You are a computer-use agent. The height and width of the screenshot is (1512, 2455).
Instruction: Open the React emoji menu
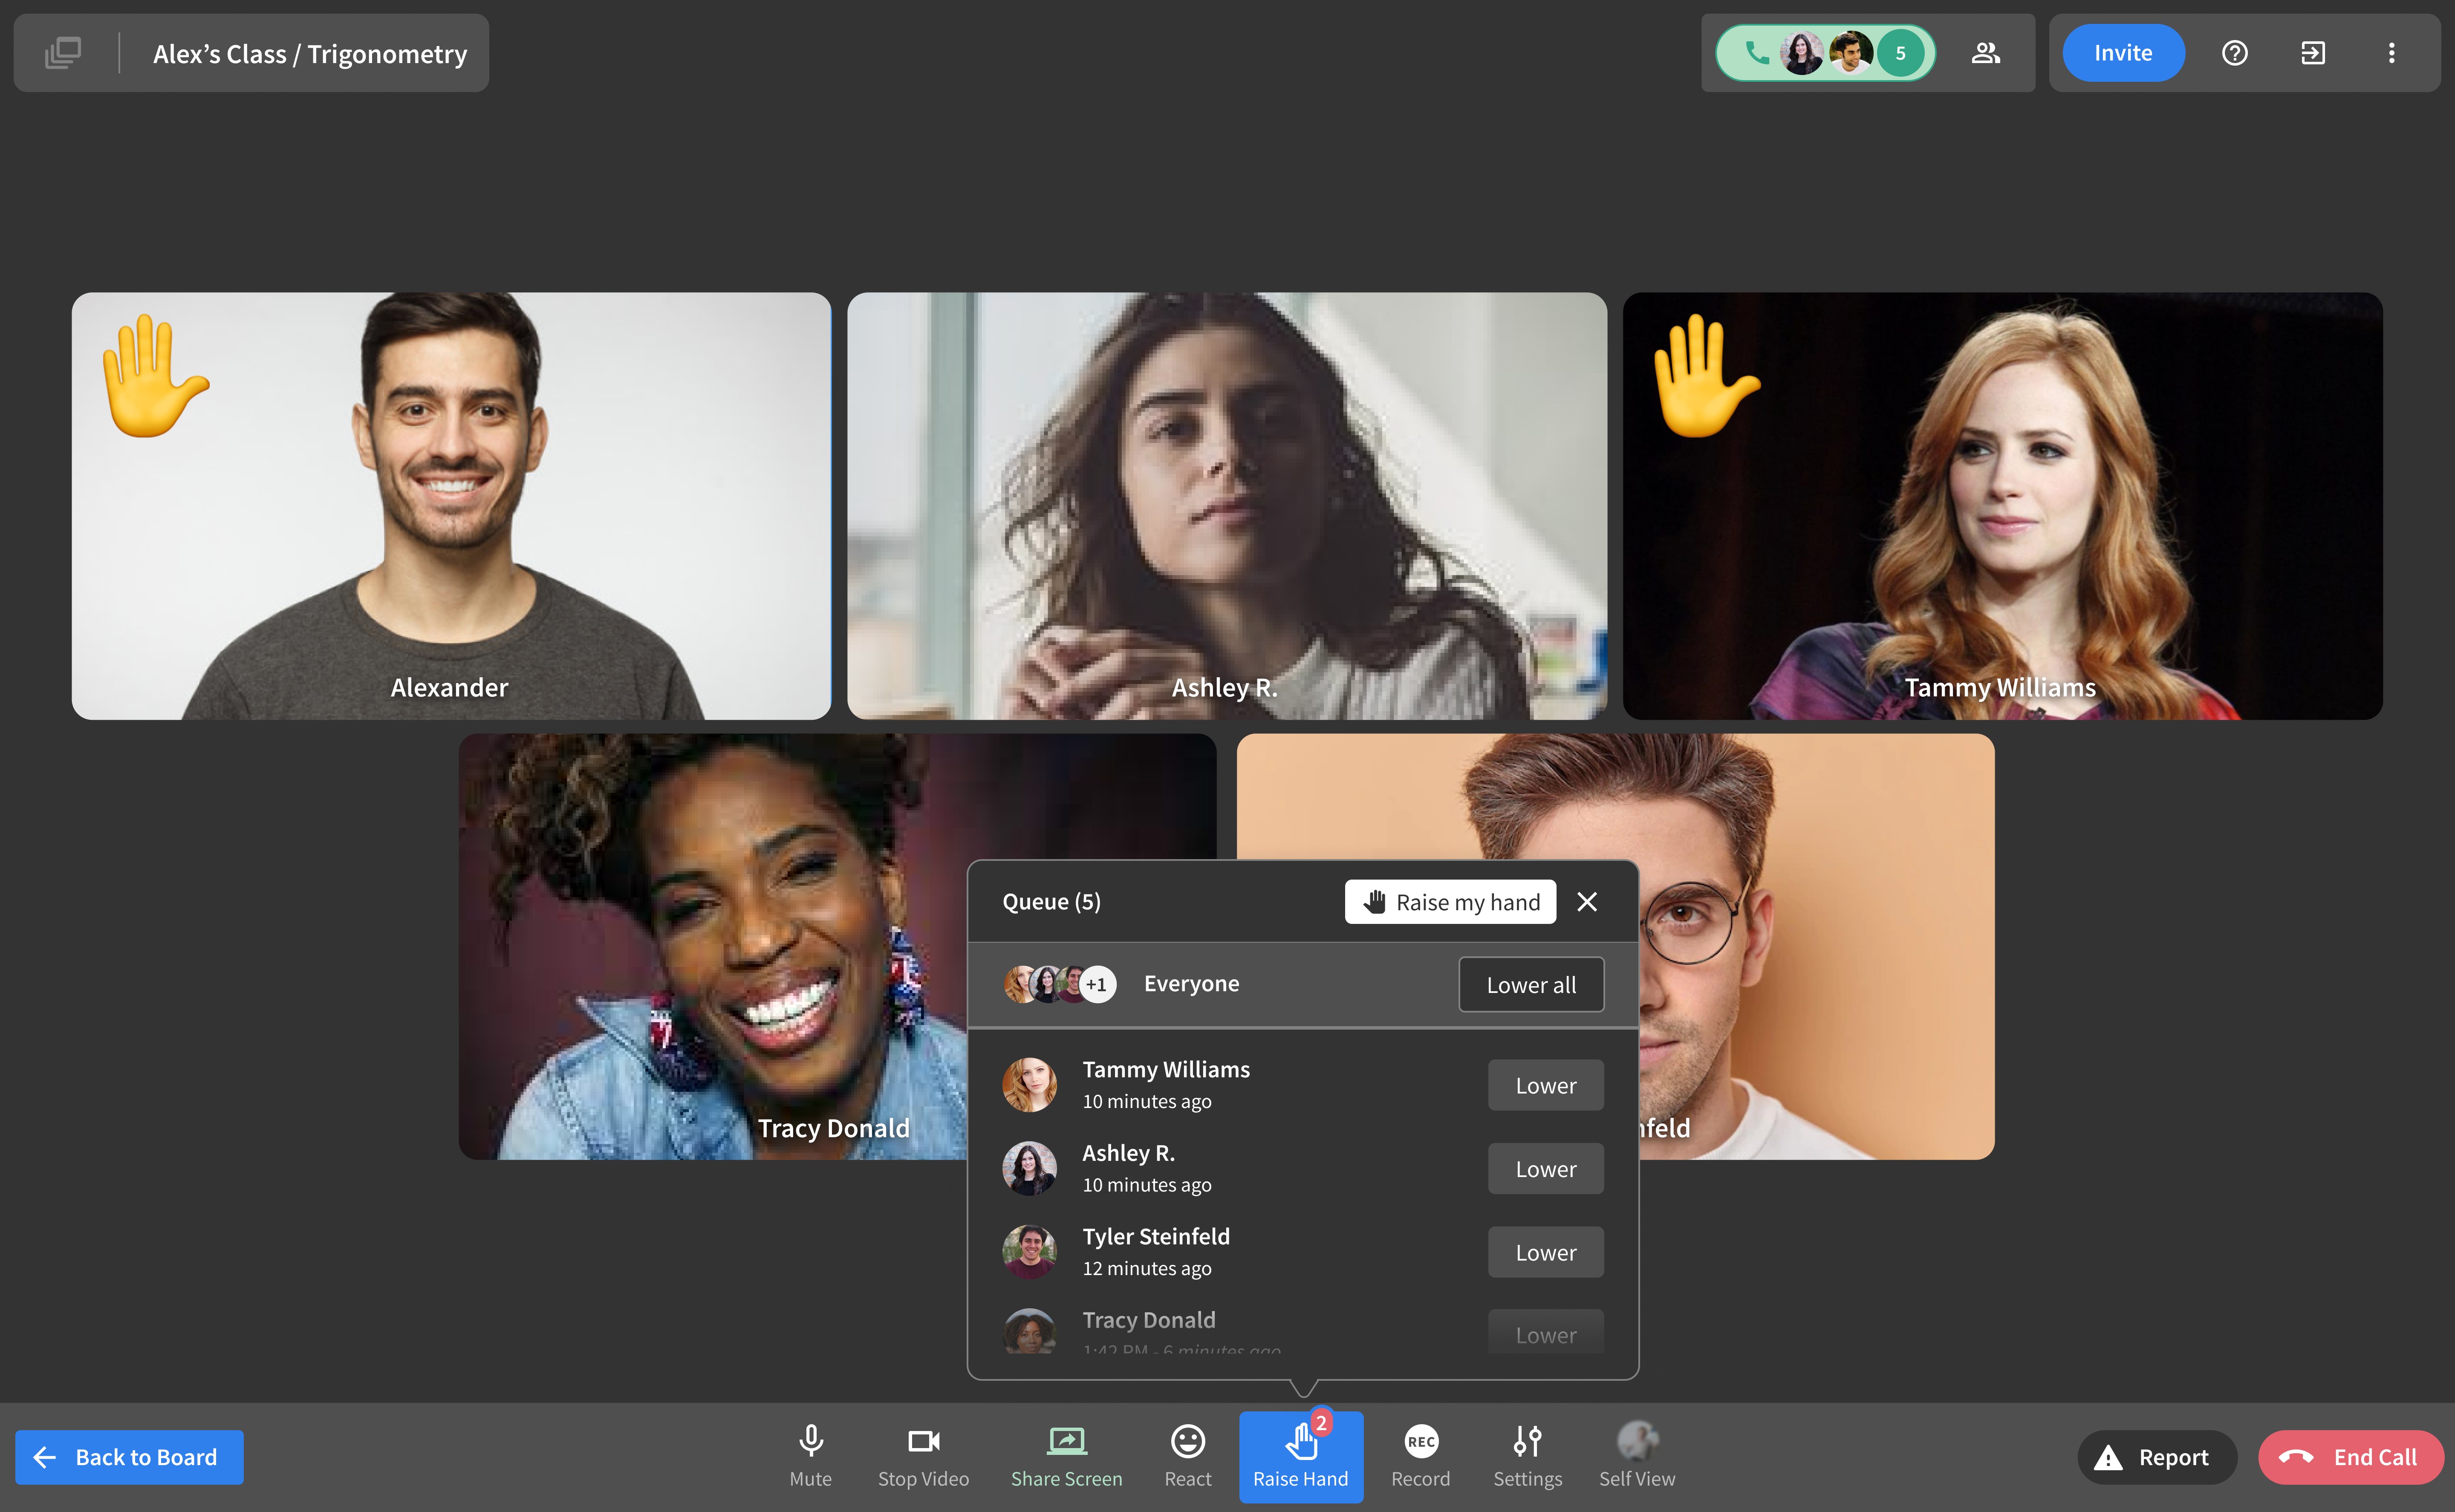1188,1457
